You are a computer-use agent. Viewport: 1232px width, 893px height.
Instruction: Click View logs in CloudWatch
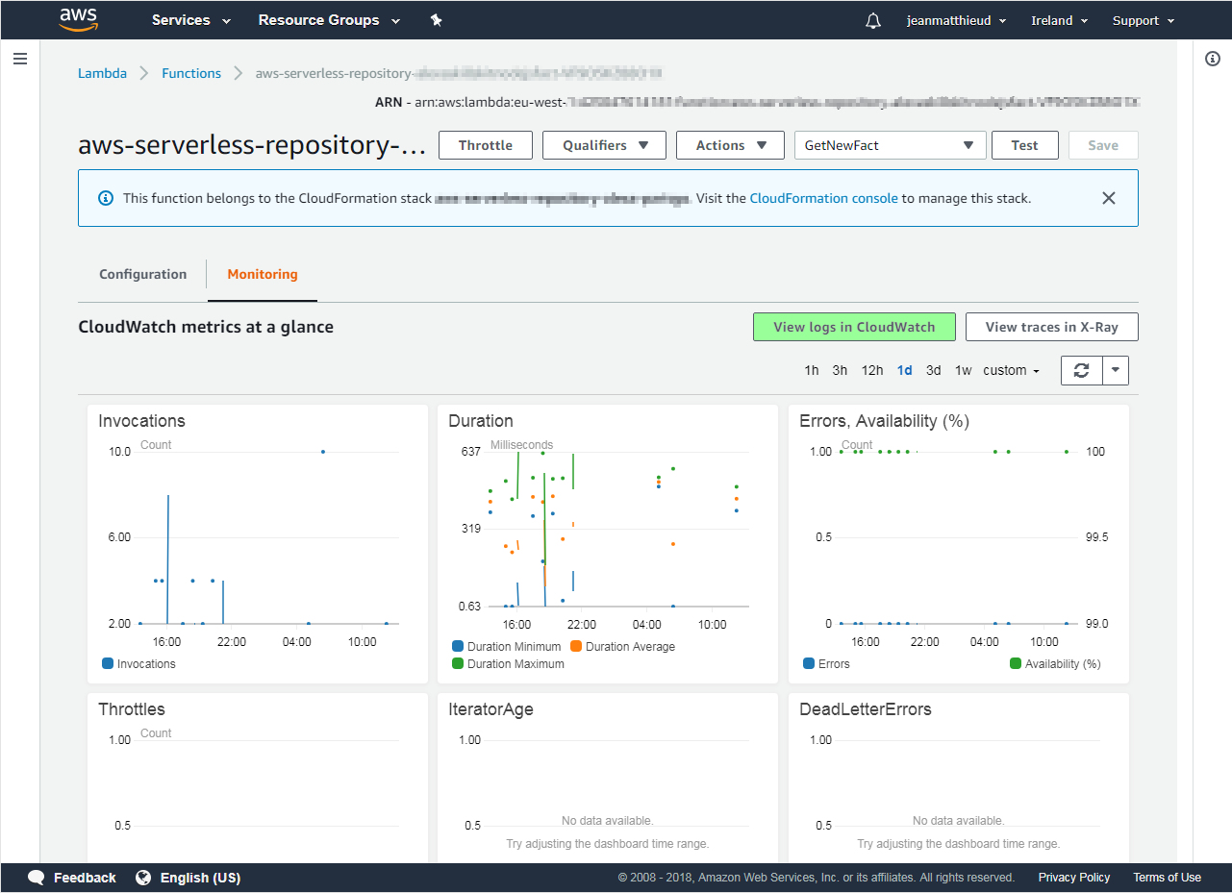coord(854,327)
